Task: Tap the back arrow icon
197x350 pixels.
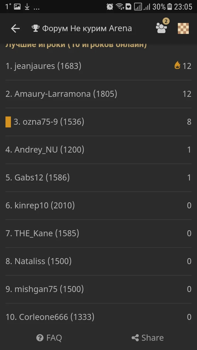Action: 15,28
